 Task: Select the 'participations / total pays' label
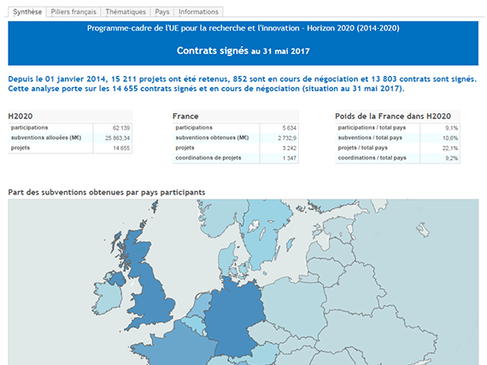tap(372, 127)
